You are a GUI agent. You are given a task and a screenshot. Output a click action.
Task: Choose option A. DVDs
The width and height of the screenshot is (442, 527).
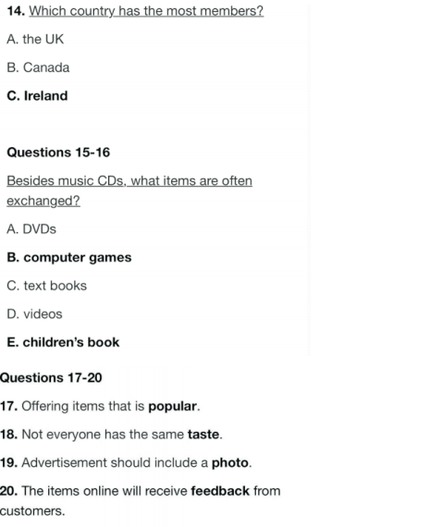click(x=31, y=229)
